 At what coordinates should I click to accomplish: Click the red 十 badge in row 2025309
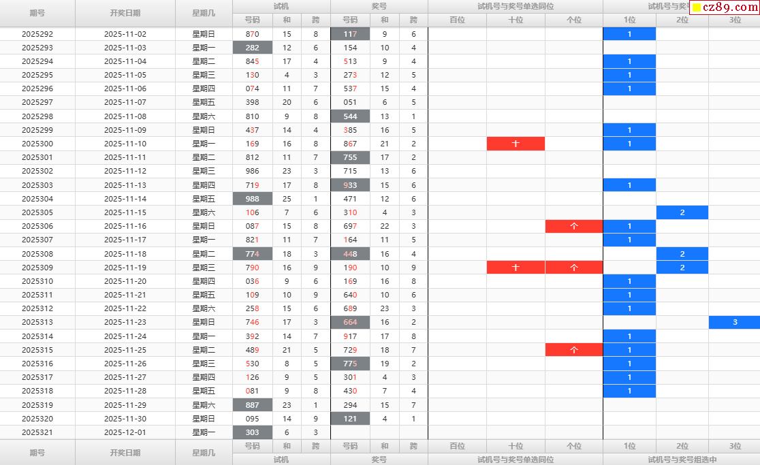[x=516, y=268]
